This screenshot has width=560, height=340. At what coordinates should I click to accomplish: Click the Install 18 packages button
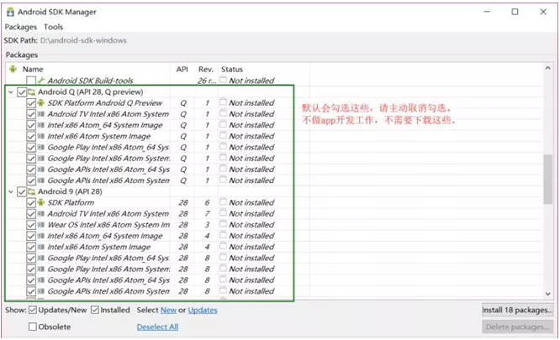[x=517, y=310]
